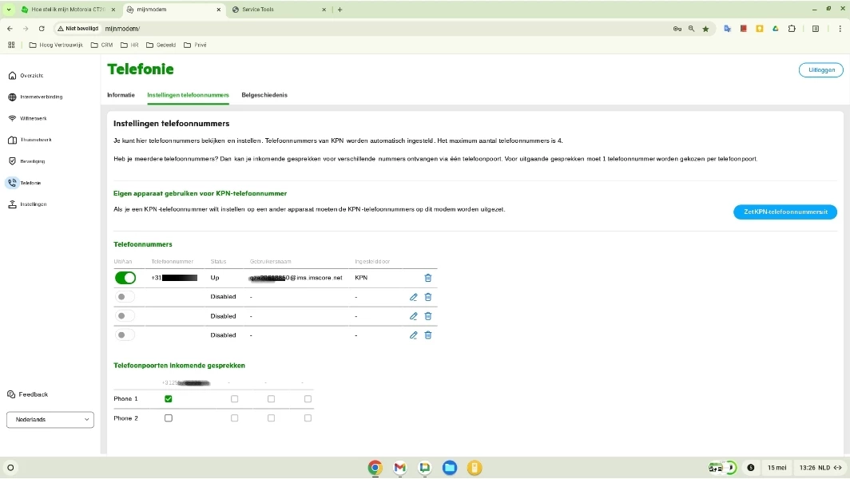Delete the second Disabled phone number row
850x479 pixels.
pyautogui.click(x=427, y=316)
